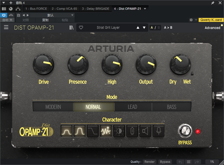
Task: Switch to the 1 - Bus FORCE tab
Action: [x=36, y=9]
